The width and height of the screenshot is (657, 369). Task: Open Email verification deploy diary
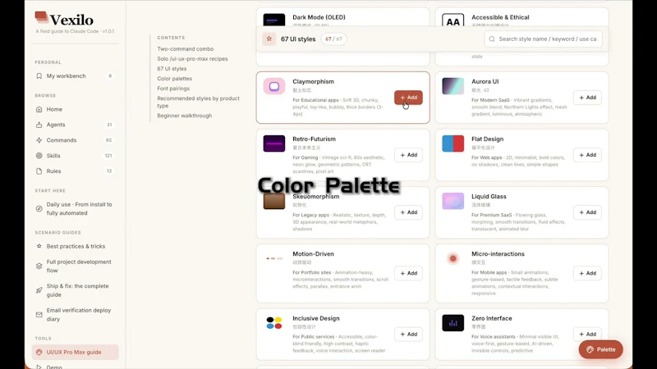[x=75, y=315]
